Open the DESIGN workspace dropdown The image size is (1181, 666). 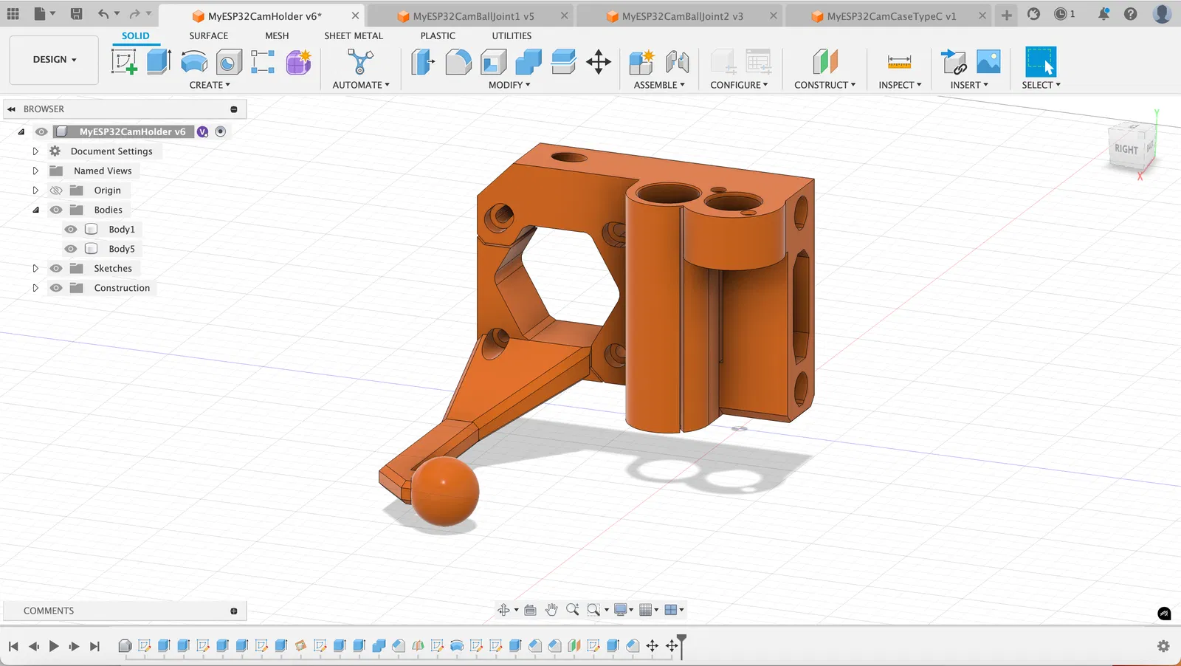[54, 60]
